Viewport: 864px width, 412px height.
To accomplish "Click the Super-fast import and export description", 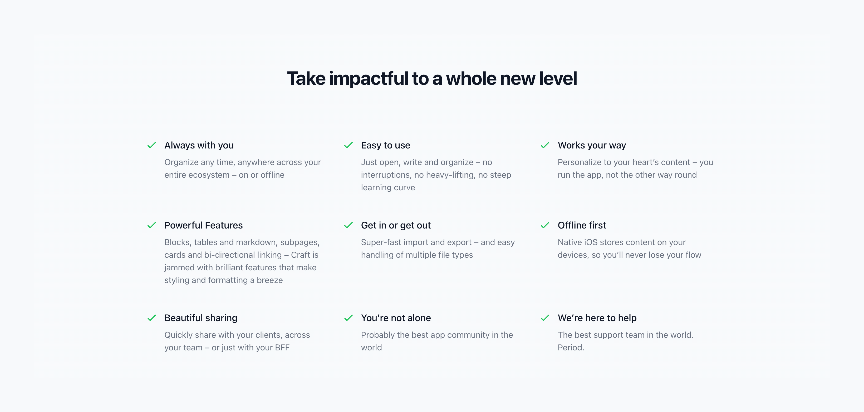I will pyautogui.click(x=437, y=249).
